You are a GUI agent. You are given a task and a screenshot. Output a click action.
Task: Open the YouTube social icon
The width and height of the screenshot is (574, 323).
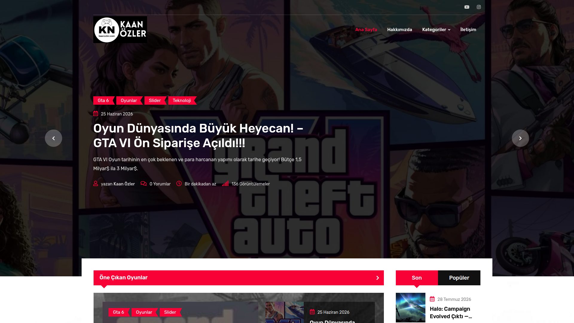467,7
